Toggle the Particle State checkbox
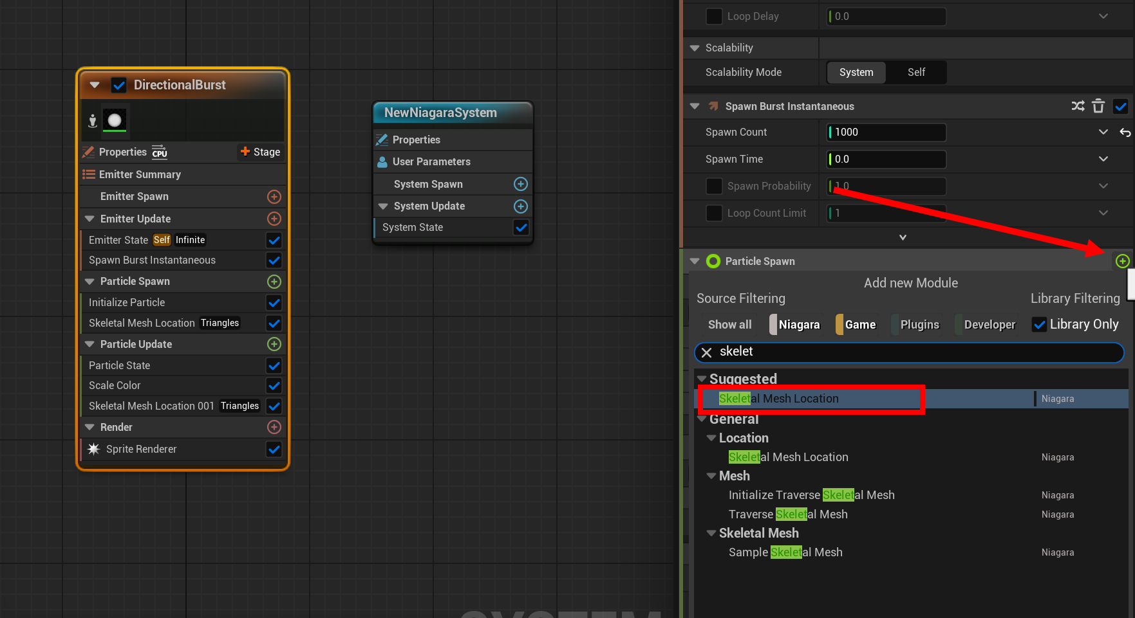Image resolution: width=1135 pixels, height=618 pixels. tap(274, 366)
